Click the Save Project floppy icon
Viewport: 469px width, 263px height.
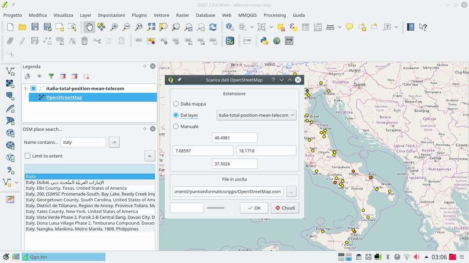click(x=35, y=27)
